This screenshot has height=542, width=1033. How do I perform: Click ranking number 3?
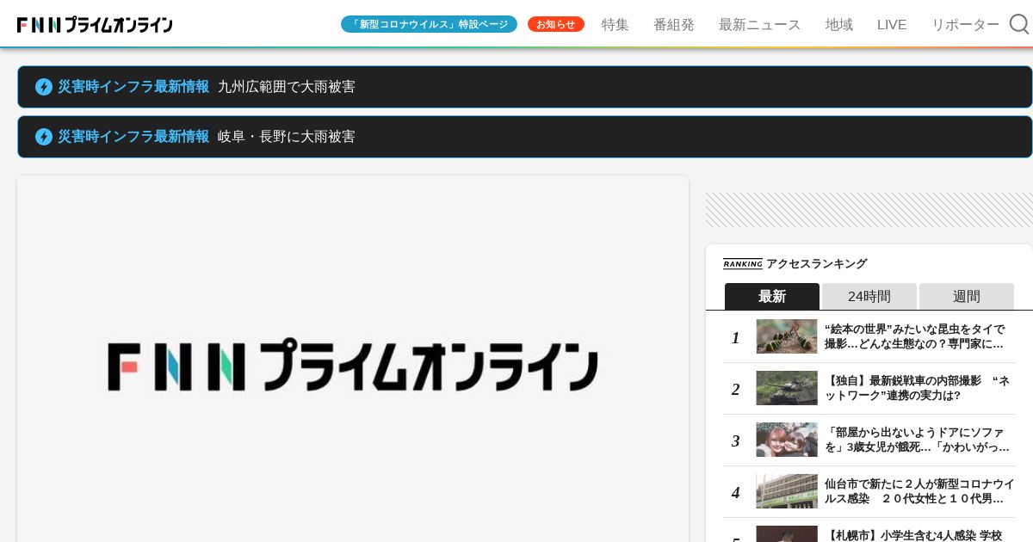pyautogui.click(x=735, y=440)
